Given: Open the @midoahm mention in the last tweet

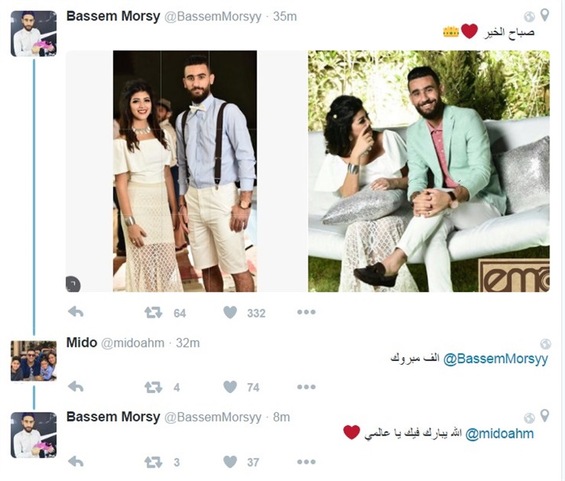Looking at the screenshot, I should tap(499, 433).
